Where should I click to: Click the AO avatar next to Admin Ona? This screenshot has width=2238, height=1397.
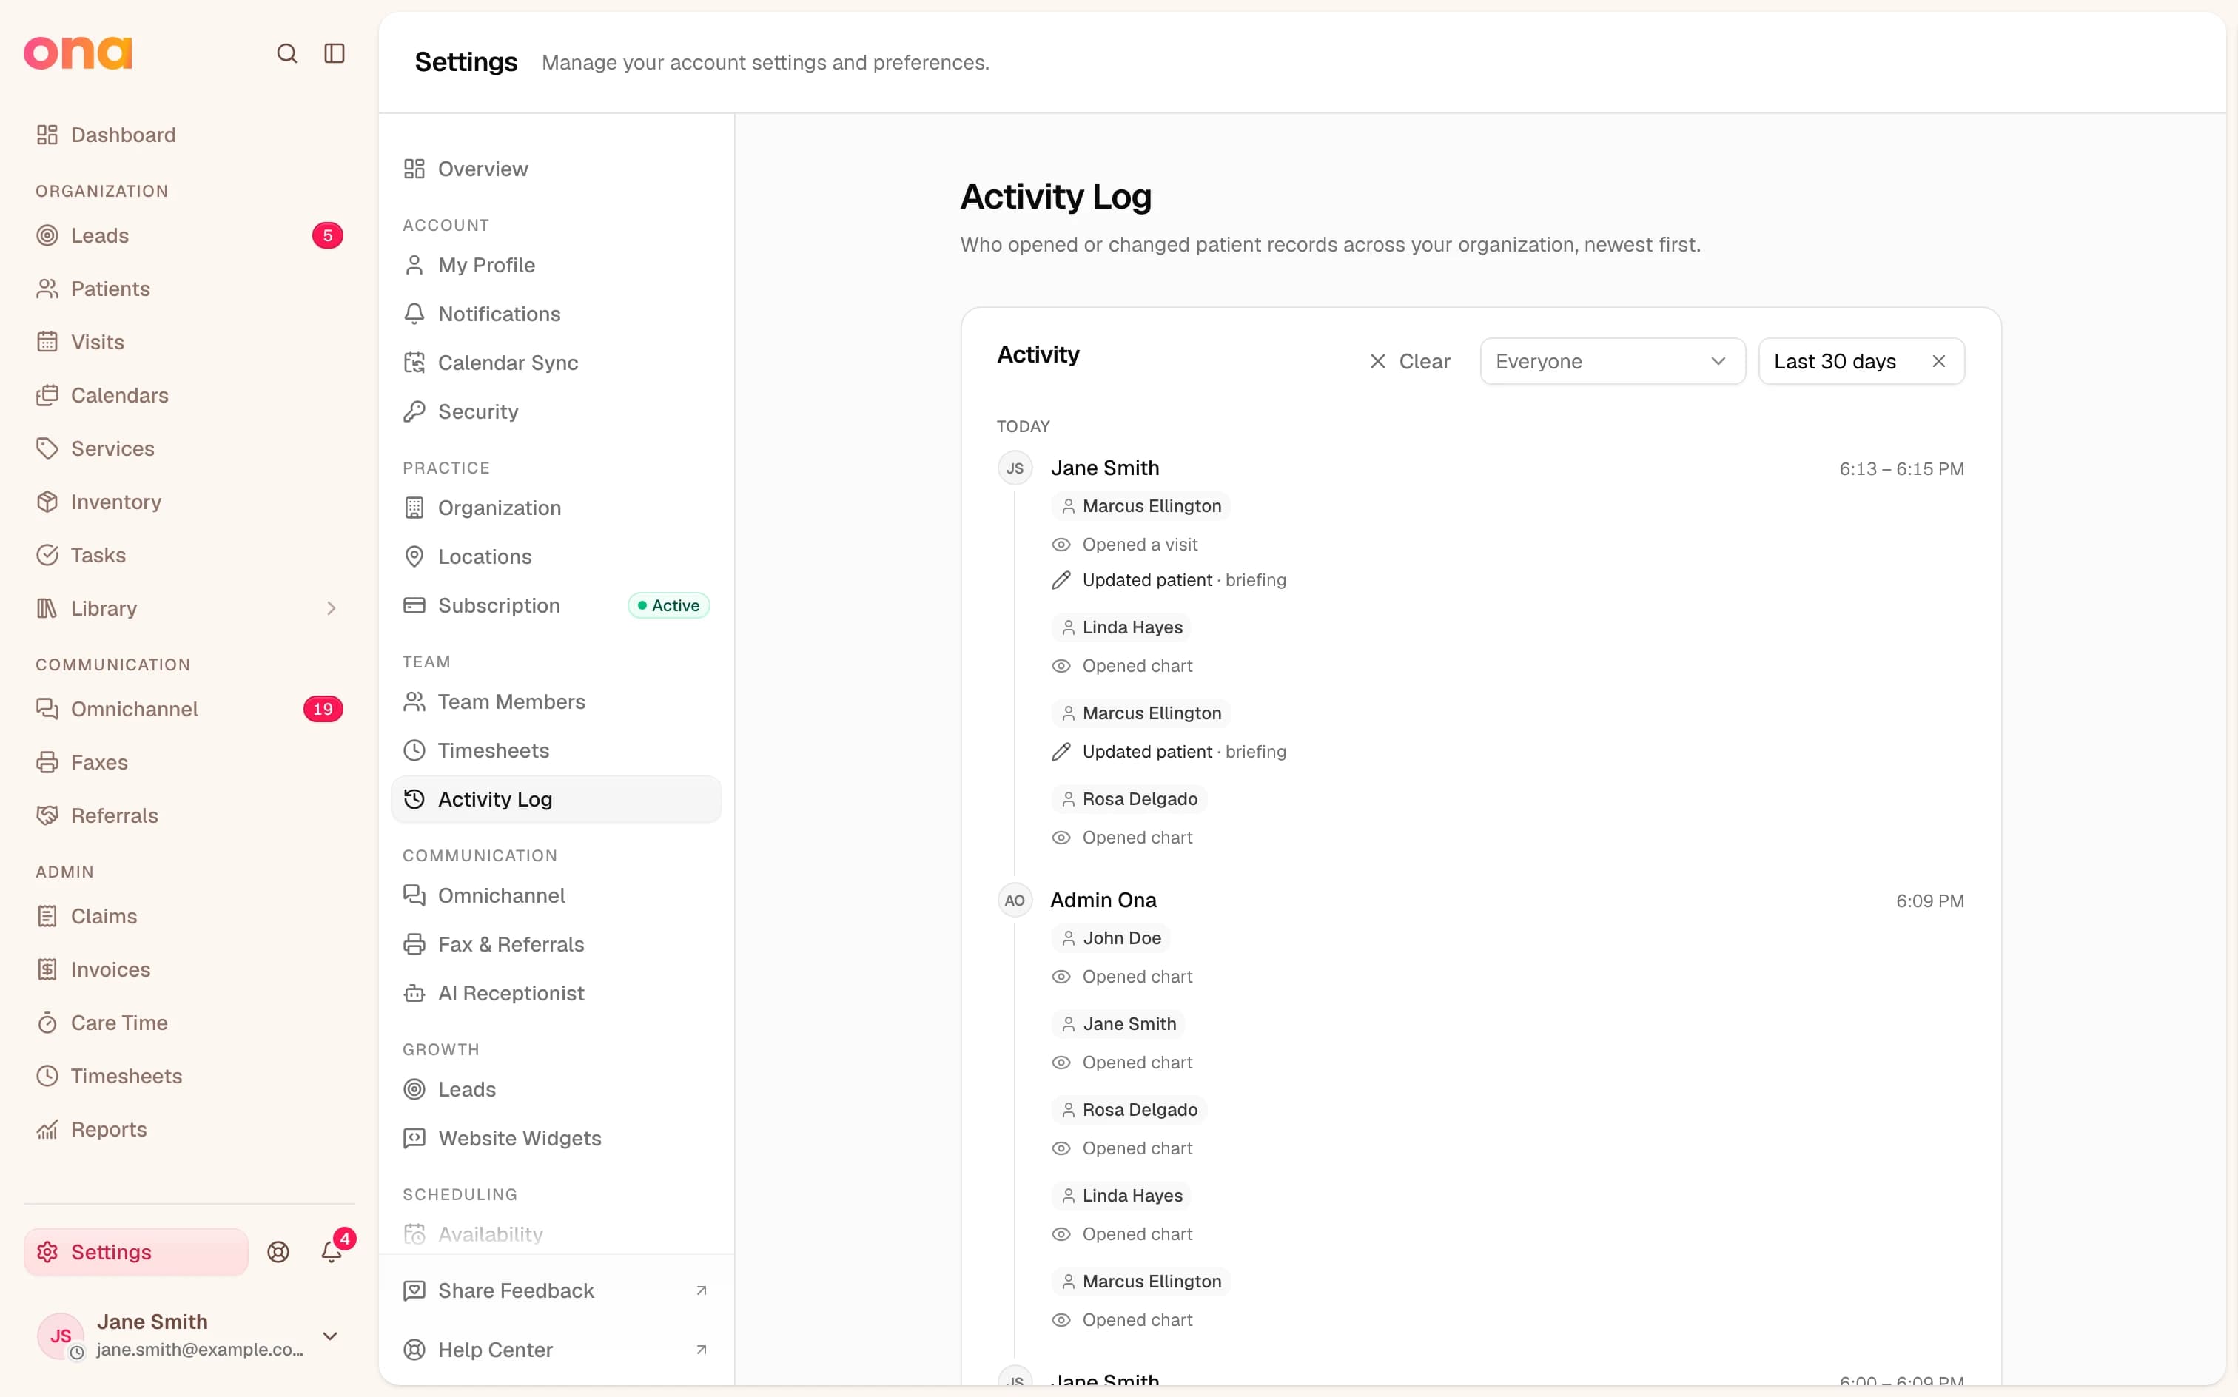click(1015, 900)
